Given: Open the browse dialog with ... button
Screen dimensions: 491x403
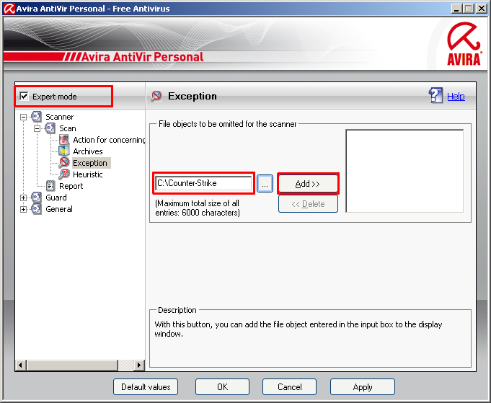Looking at the screenshot, I should 265,184.
